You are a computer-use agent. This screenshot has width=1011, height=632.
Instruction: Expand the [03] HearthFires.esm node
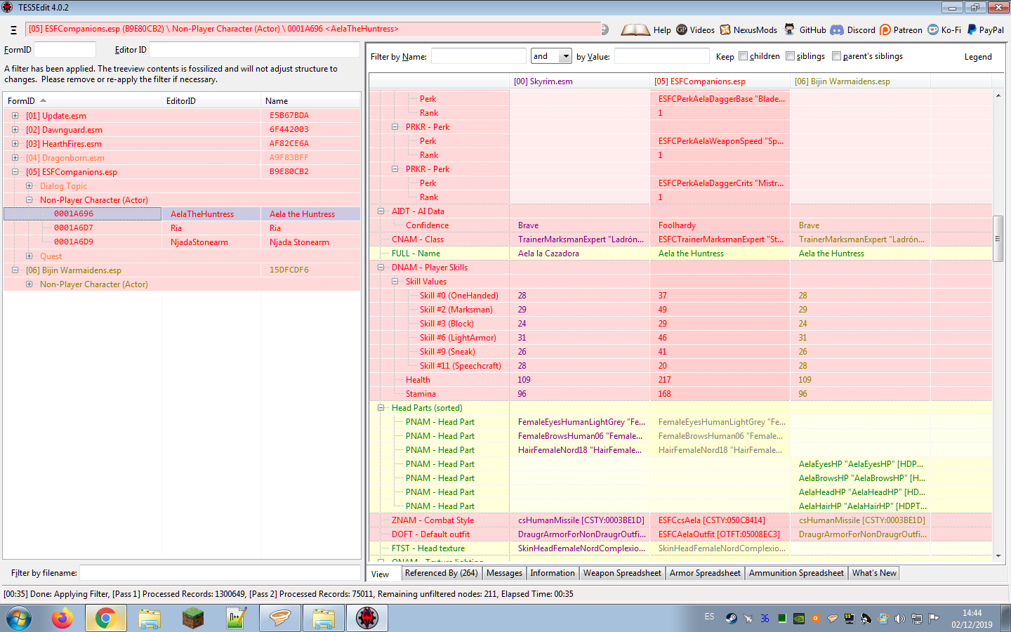click(15, 144)
